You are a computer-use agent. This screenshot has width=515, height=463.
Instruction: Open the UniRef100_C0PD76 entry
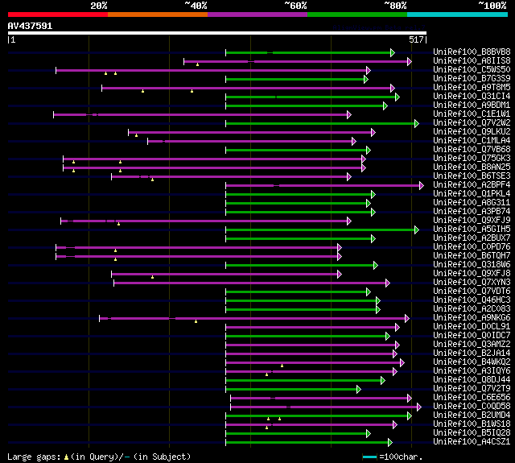(472, 247)
